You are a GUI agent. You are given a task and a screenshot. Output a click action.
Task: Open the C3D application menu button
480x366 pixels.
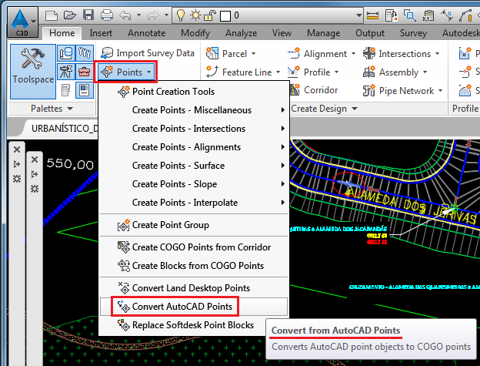pos(22,22)
